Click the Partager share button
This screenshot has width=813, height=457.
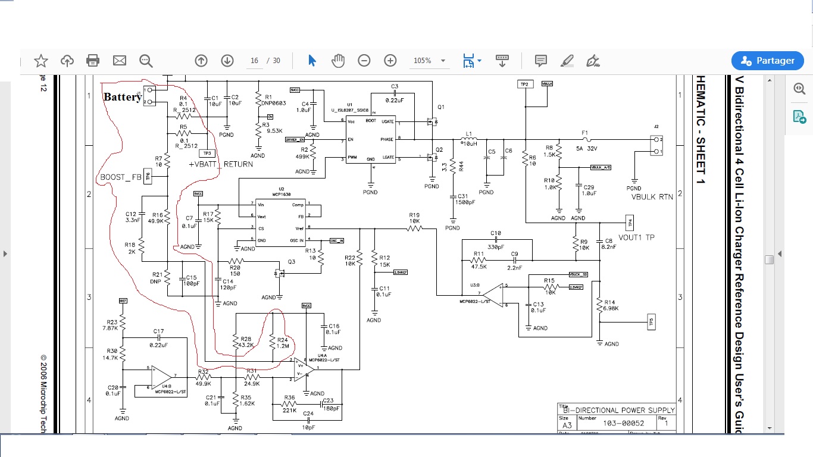[x=767, y=61]
